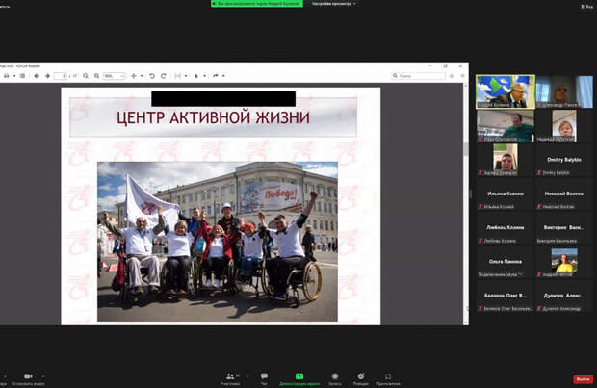Screen dimensions: 597x388
Task: Select the man in green shirt video tile
Action: [506, 126]
